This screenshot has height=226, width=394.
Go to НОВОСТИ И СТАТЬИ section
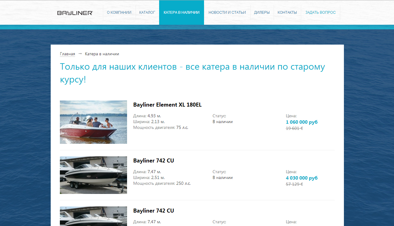tap(227, 13)
